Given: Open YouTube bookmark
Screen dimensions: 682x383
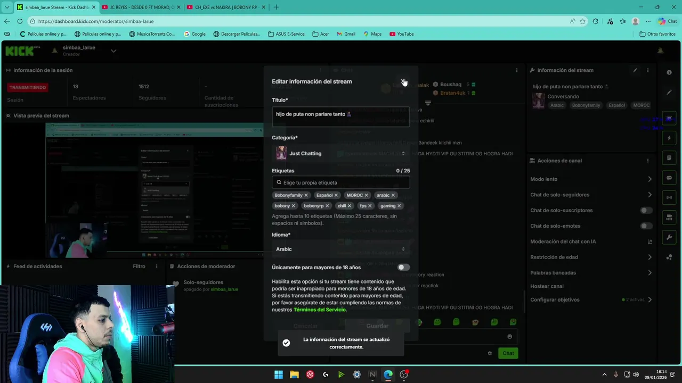Looking at the screenshot, I should tap(401, 34).
